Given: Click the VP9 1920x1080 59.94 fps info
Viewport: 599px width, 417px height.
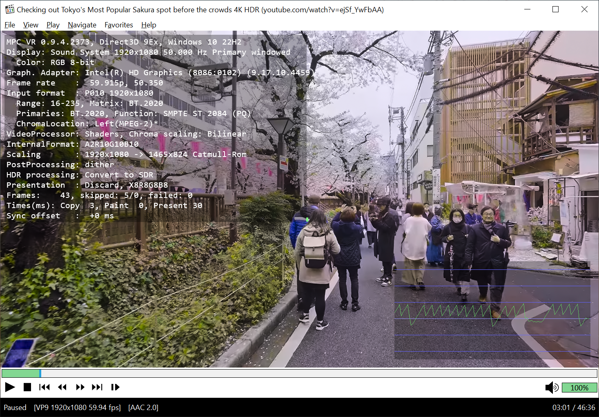Looking at the screenshot, I should (x=78, y=408).
